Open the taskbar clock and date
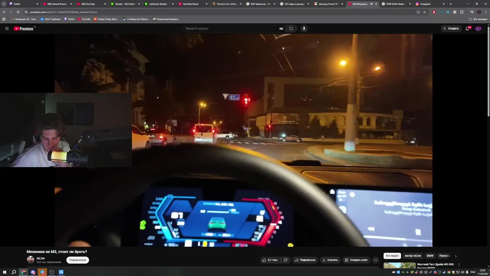The height and width of the screenshot is (276, 490). [483, 272]
